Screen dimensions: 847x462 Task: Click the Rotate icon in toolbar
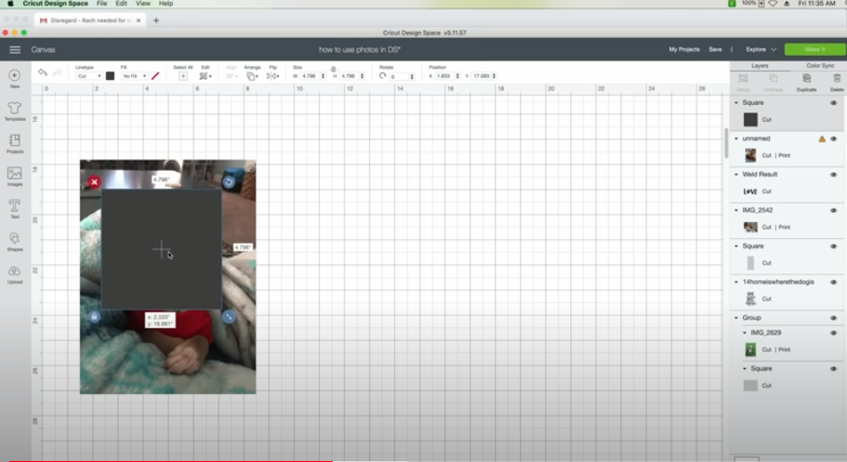382,76
